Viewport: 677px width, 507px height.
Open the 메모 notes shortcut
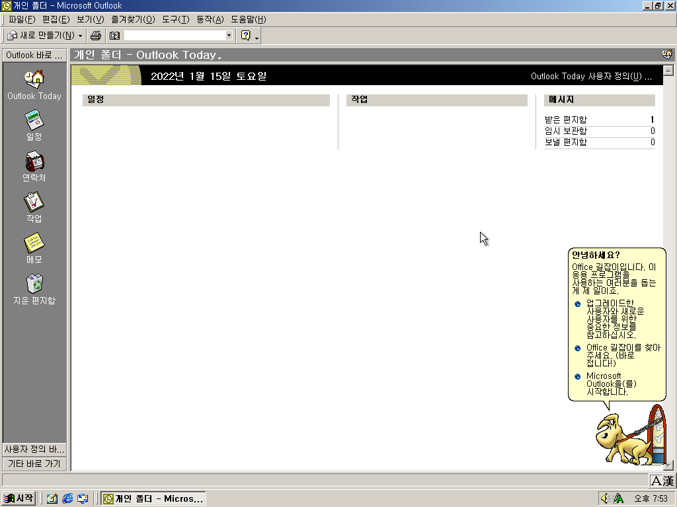pos(34,248)
